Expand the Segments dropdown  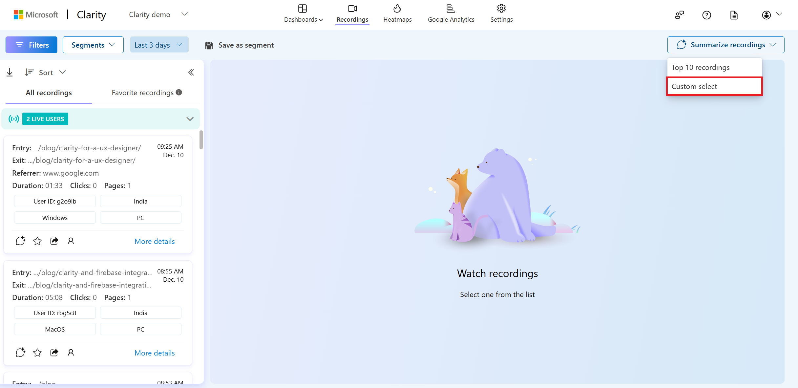(x=93, y=45)
